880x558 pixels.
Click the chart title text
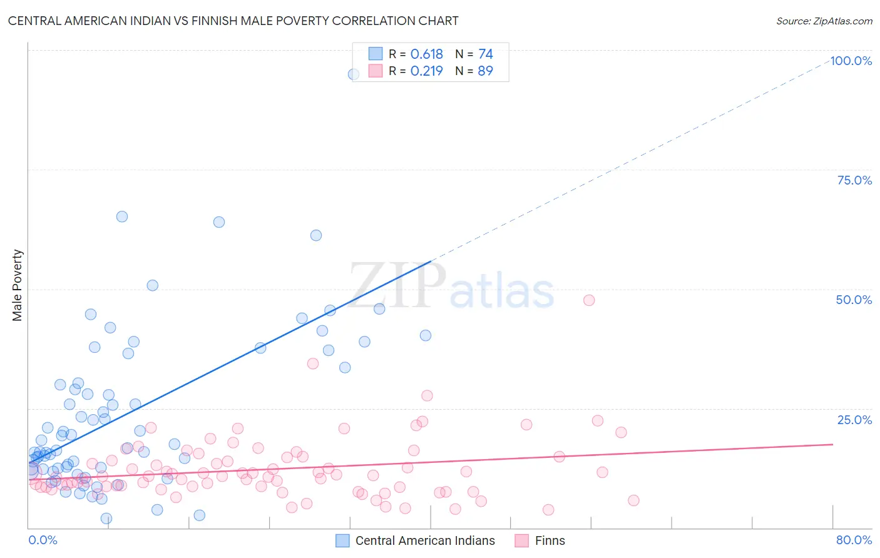[x=233, y=21]
